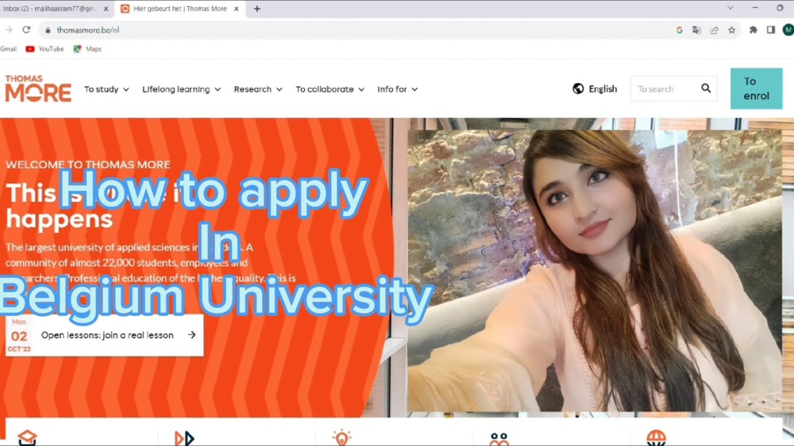Click the lightbulb icon at bottom
The width and height of the screenshot is (794, 446).
342,438
